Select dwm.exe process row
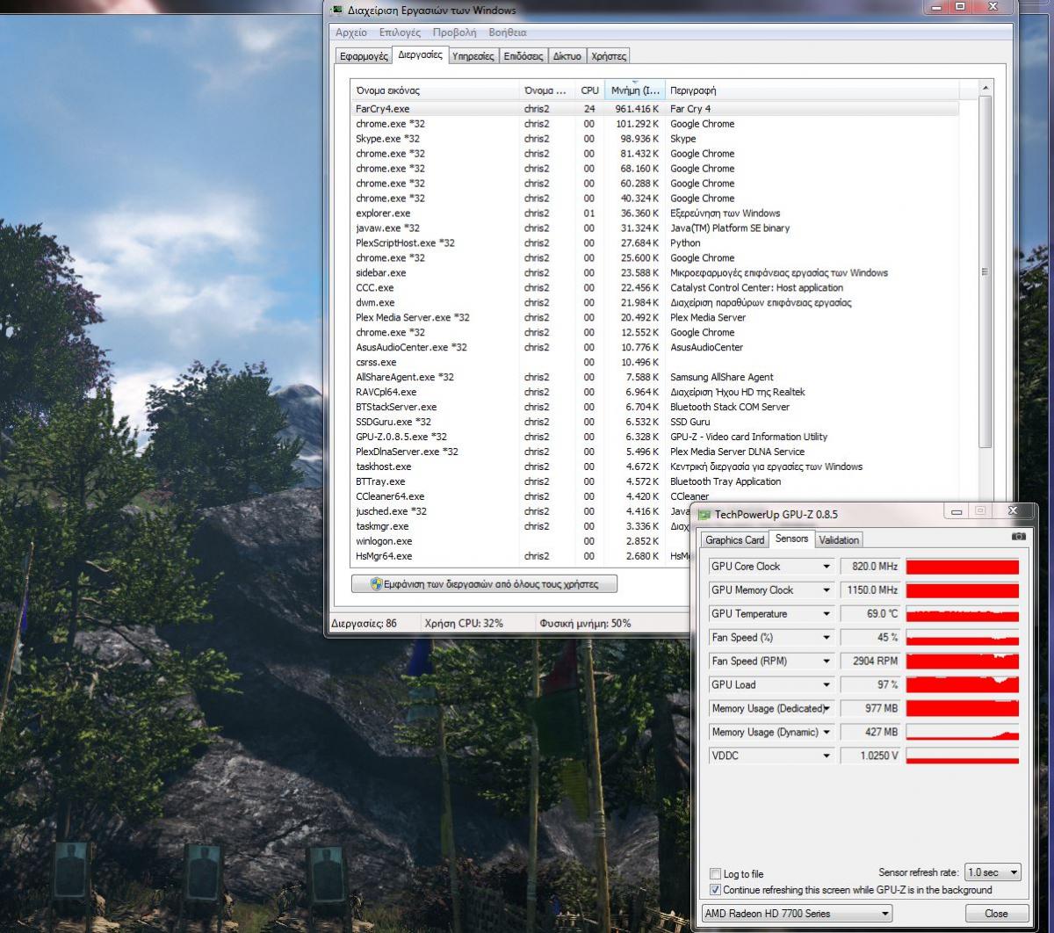Image resolution: width=1054 pixels, height=933 pixels. pos(654,303)
